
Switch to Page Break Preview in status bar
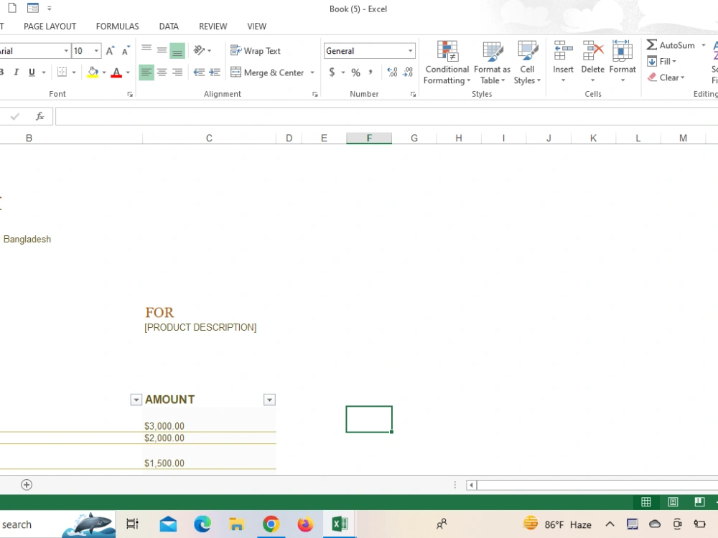pyautogui.click(x=699, y=502)
